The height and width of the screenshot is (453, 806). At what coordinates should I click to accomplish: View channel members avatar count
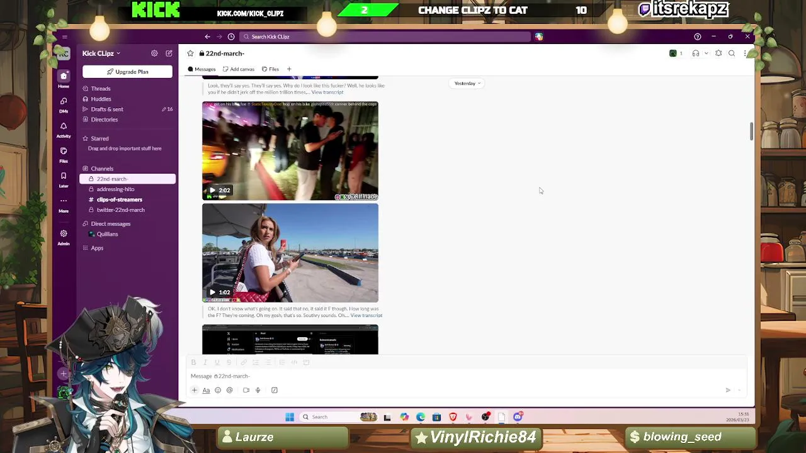click(x=676, y=53)
